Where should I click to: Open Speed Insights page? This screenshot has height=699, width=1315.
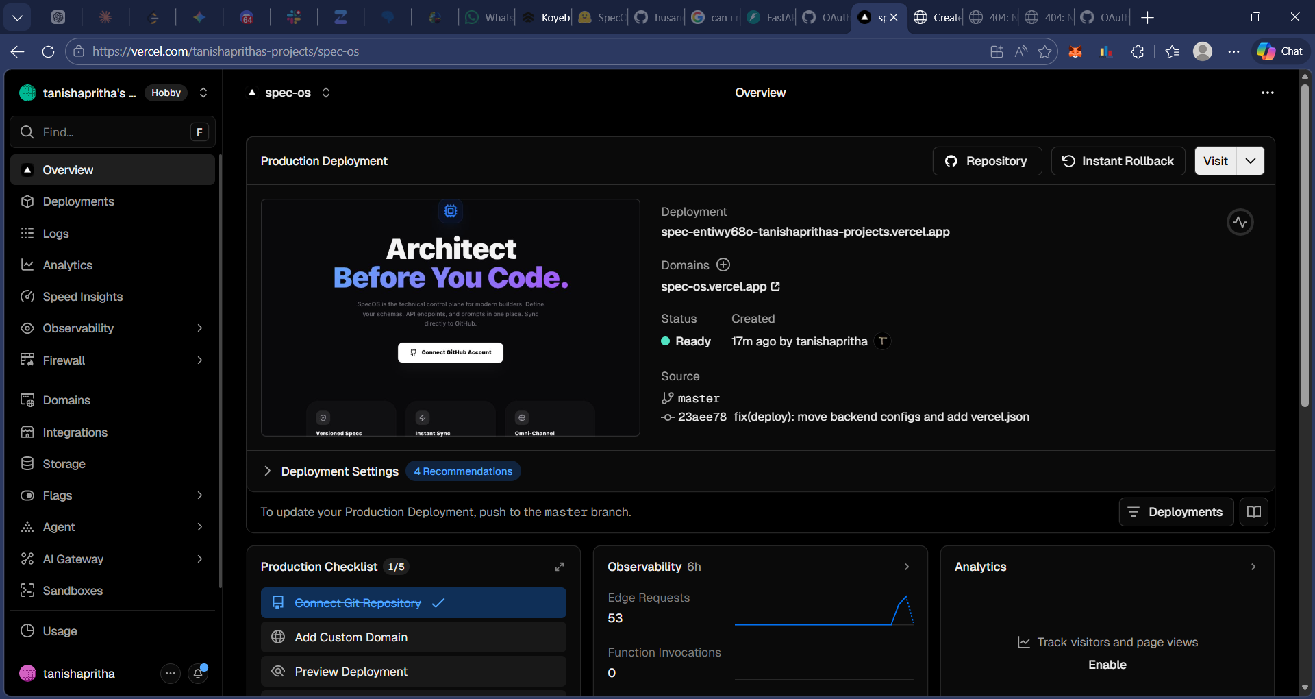112,296
